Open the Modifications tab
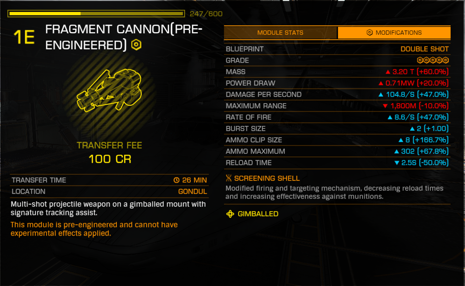The width and height of the screenshot is (465, 286). pyautogui.click(x=394, y=33)
